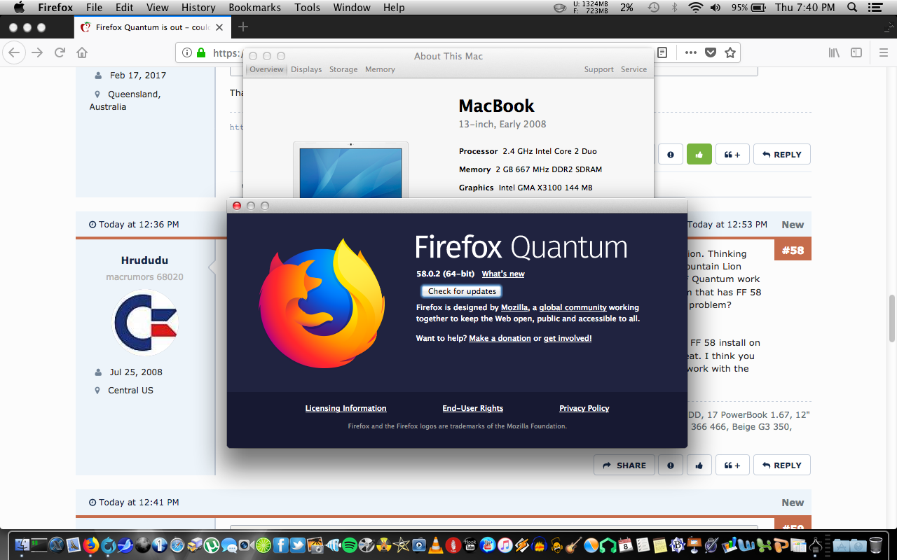The width and height of the screenshot is (897, 560).
Task: Open the Bookmarks menu
Action: pyautogui.click(x=254, y=8)
